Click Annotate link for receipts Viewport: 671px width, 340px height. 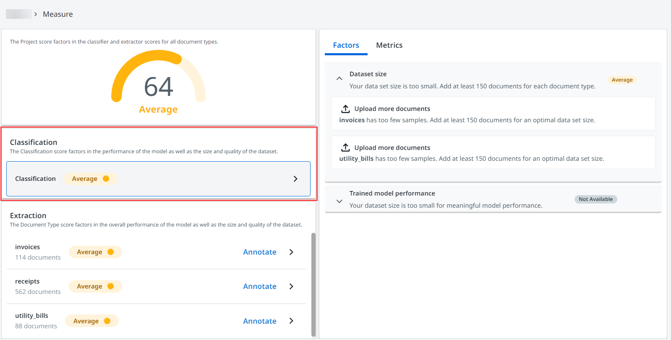pyautogui.click(x=260, y=286)
